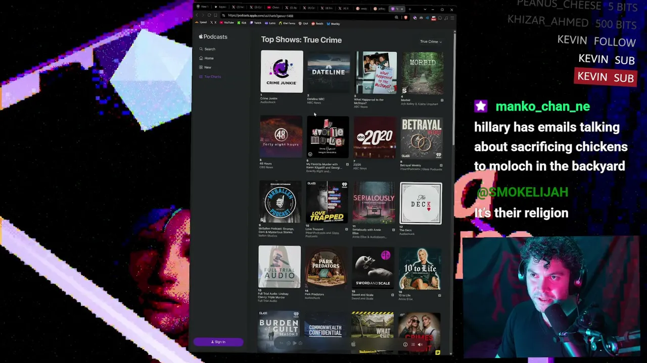Open the 48 Hours podcast artwork
This screenshot has height=363, width=647.
point(281,137)
